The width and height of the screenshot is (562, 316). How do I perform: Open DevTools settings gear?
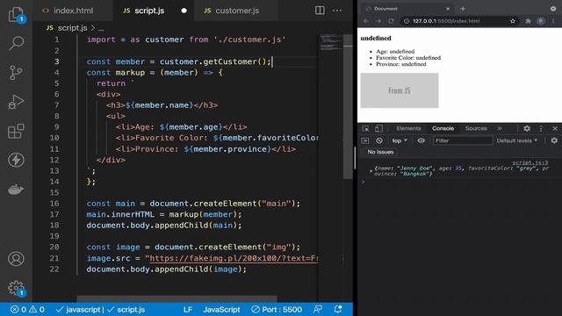[527, 129]
